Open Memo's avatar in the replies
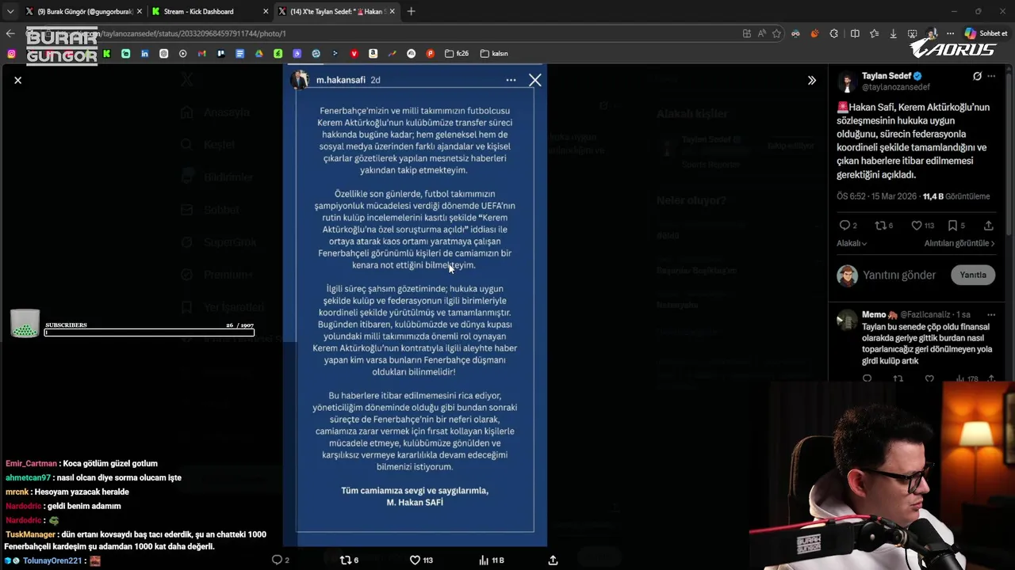 click(847, 319)
